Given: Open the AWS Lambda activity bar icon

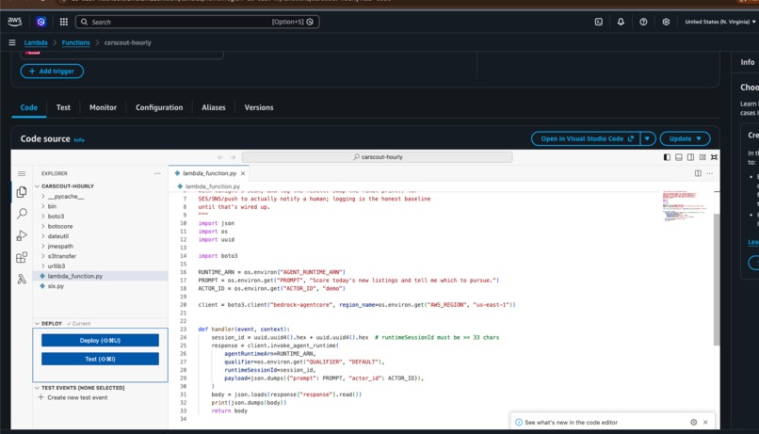Looking at the screenshot, I should 22,280.
